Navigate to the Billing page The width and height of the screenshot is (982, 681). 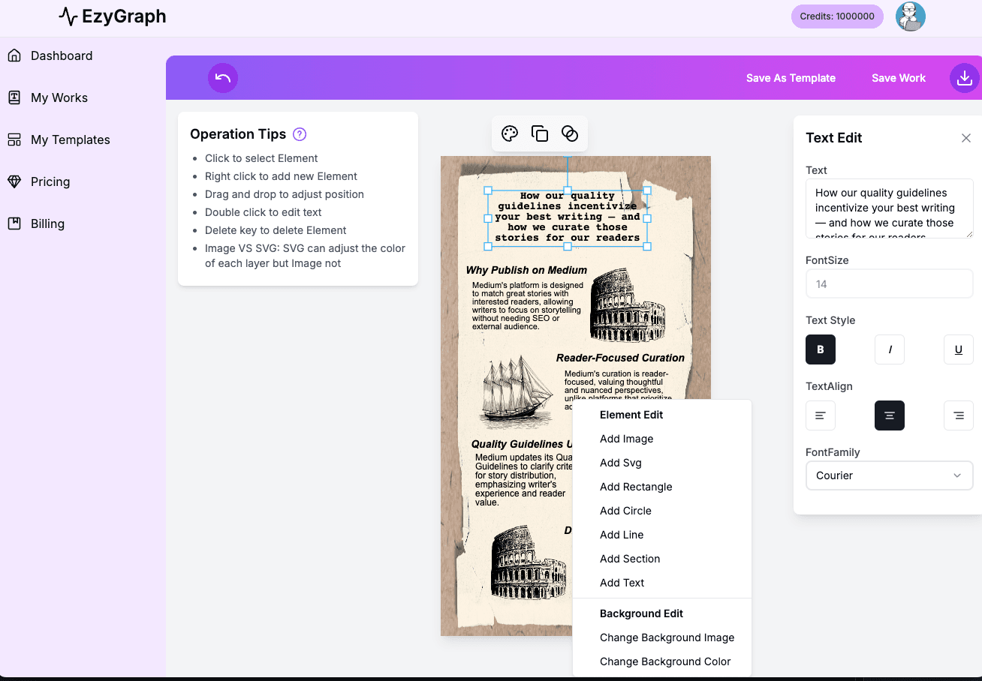[x=47, y=223]
